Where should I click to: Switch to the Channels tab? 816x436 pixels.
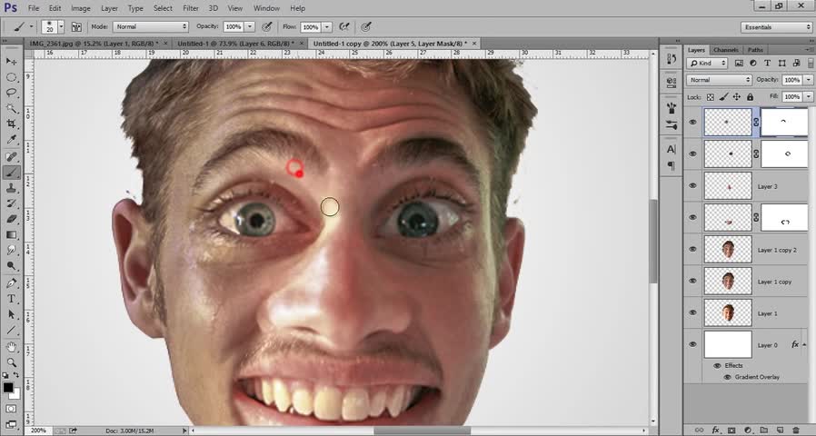point(725,50)
